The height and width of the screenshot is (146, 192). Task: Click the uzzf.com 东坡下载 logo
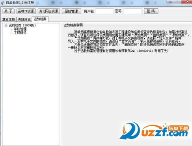(x=154, y=131)
